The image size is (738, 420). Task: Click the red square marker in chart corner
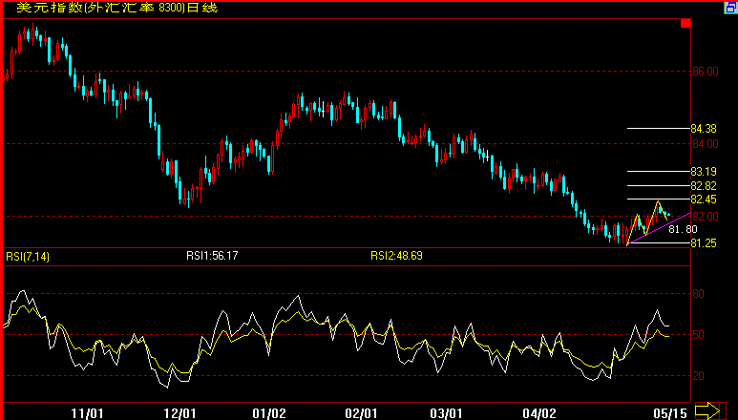pyautogui.click(x=685, y=23)
